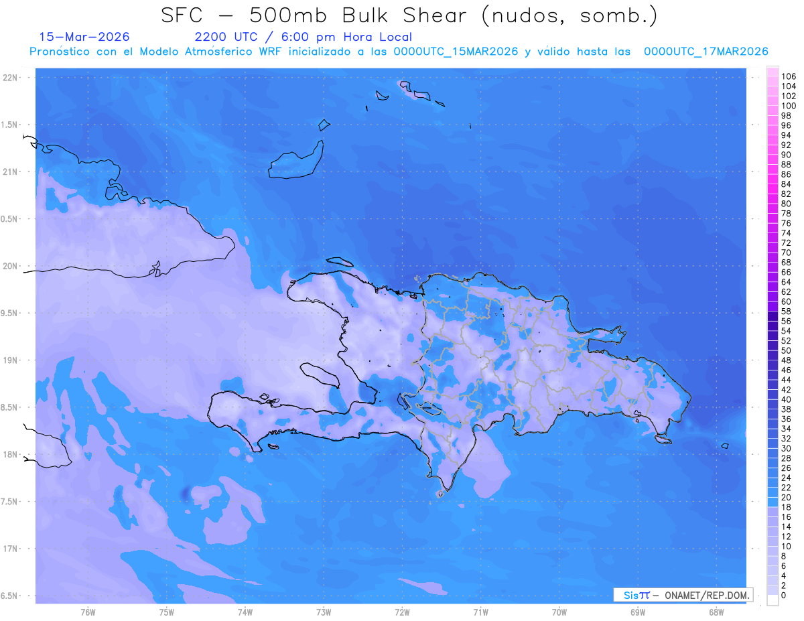This screenshot has height=621, width=804.
Task: Pick the pale pink swatch above the 106 label
Action: [x=773, y=71]
